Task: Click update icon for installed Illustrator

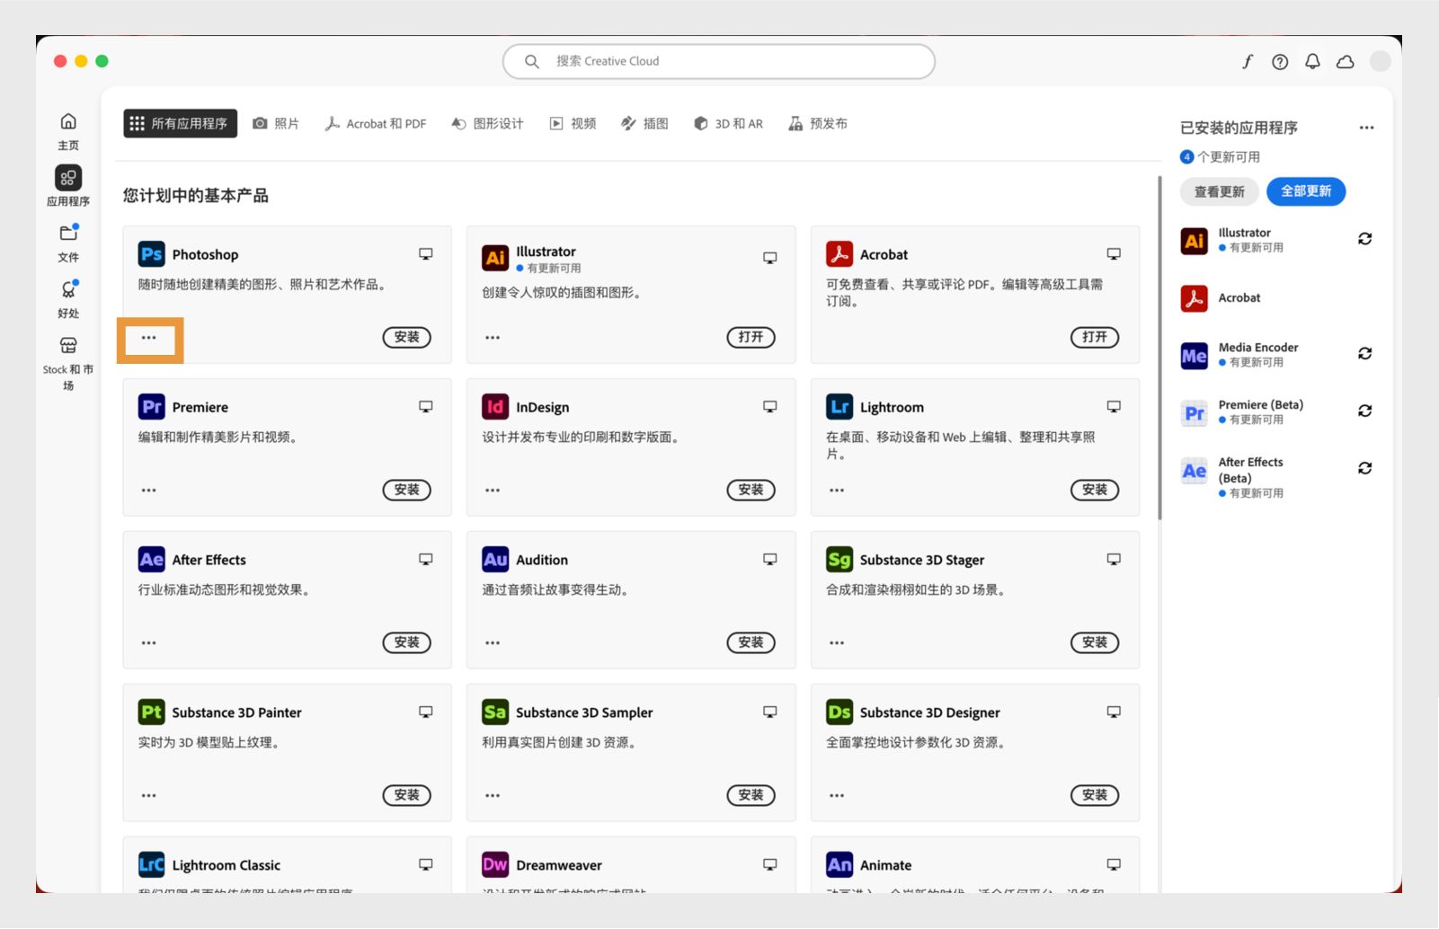Action: tap(1364, 239)
